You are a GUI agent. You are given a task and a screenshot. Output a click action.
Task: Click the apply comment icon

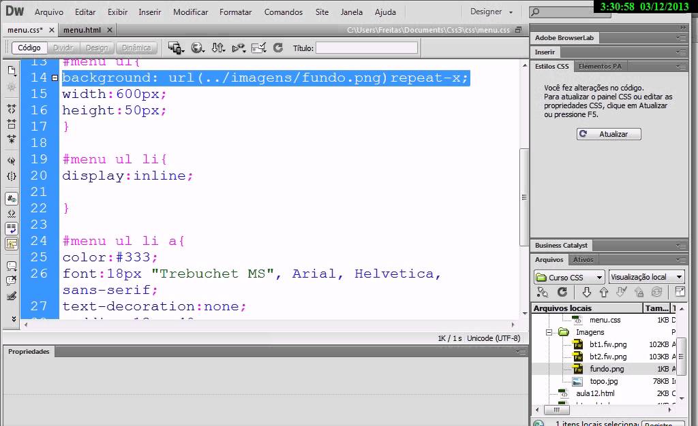click(x=12, y=265)
